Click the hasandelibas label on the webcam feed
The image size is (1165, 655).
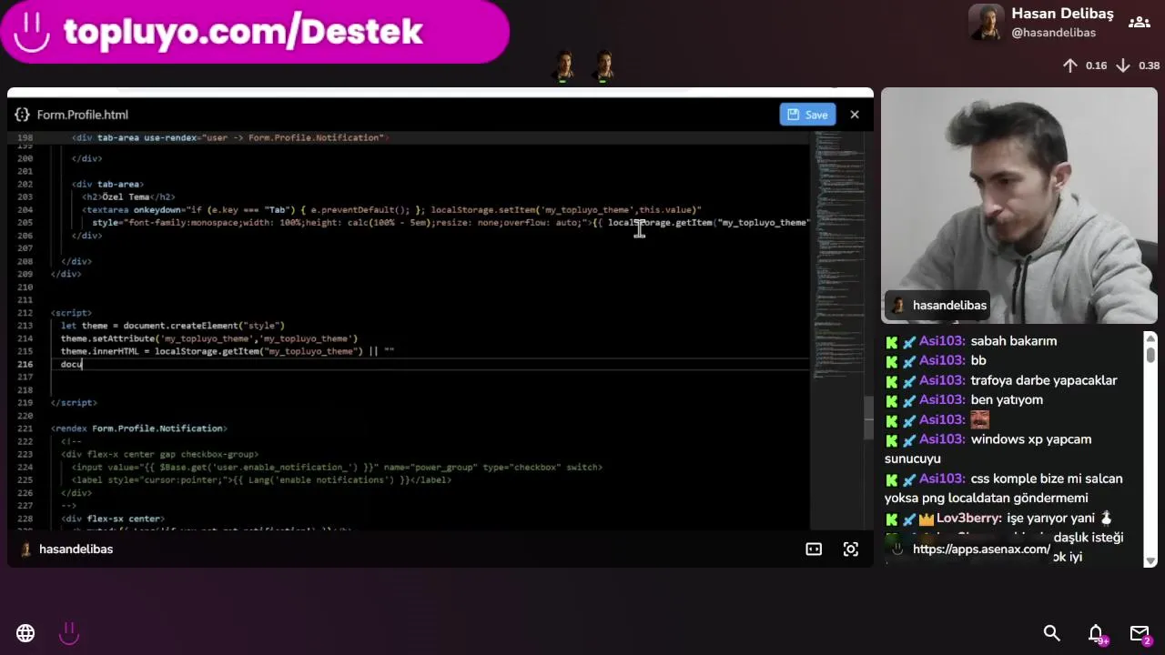[x=949, y=306]
